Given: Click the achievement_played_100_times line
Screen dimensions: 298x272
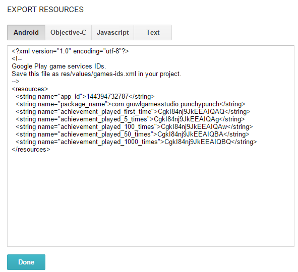Looking at the screenshot, I should coord(134,127).
